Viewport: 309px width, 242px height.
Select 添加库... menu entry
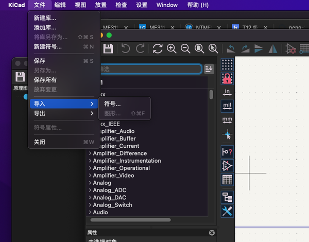click(x=64, y=28)
